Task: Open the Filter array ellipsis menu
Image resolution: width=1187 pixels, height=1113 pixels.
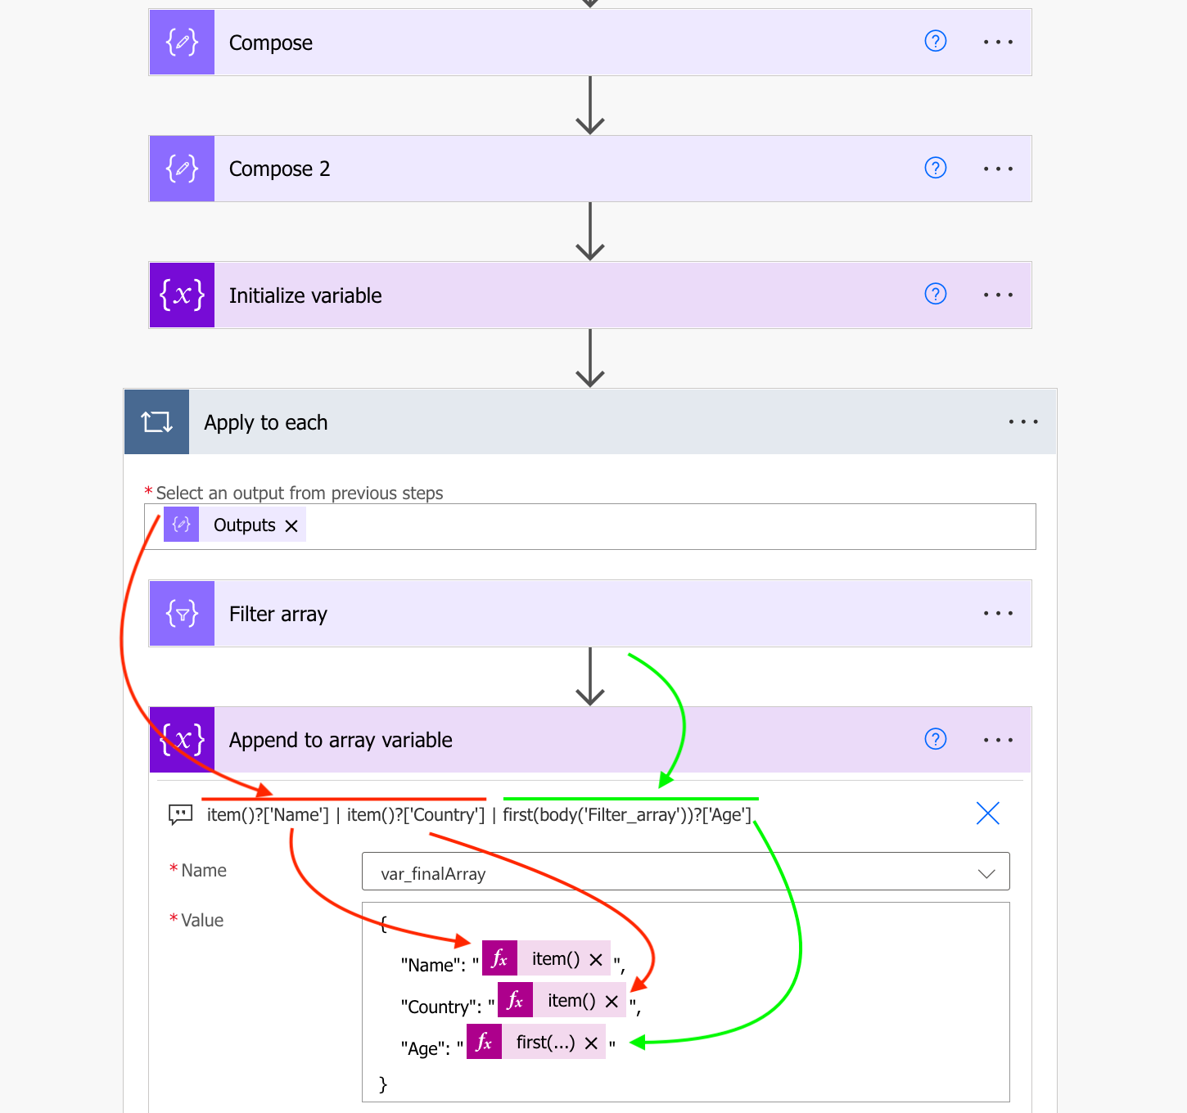Action: tap(998, 613)
